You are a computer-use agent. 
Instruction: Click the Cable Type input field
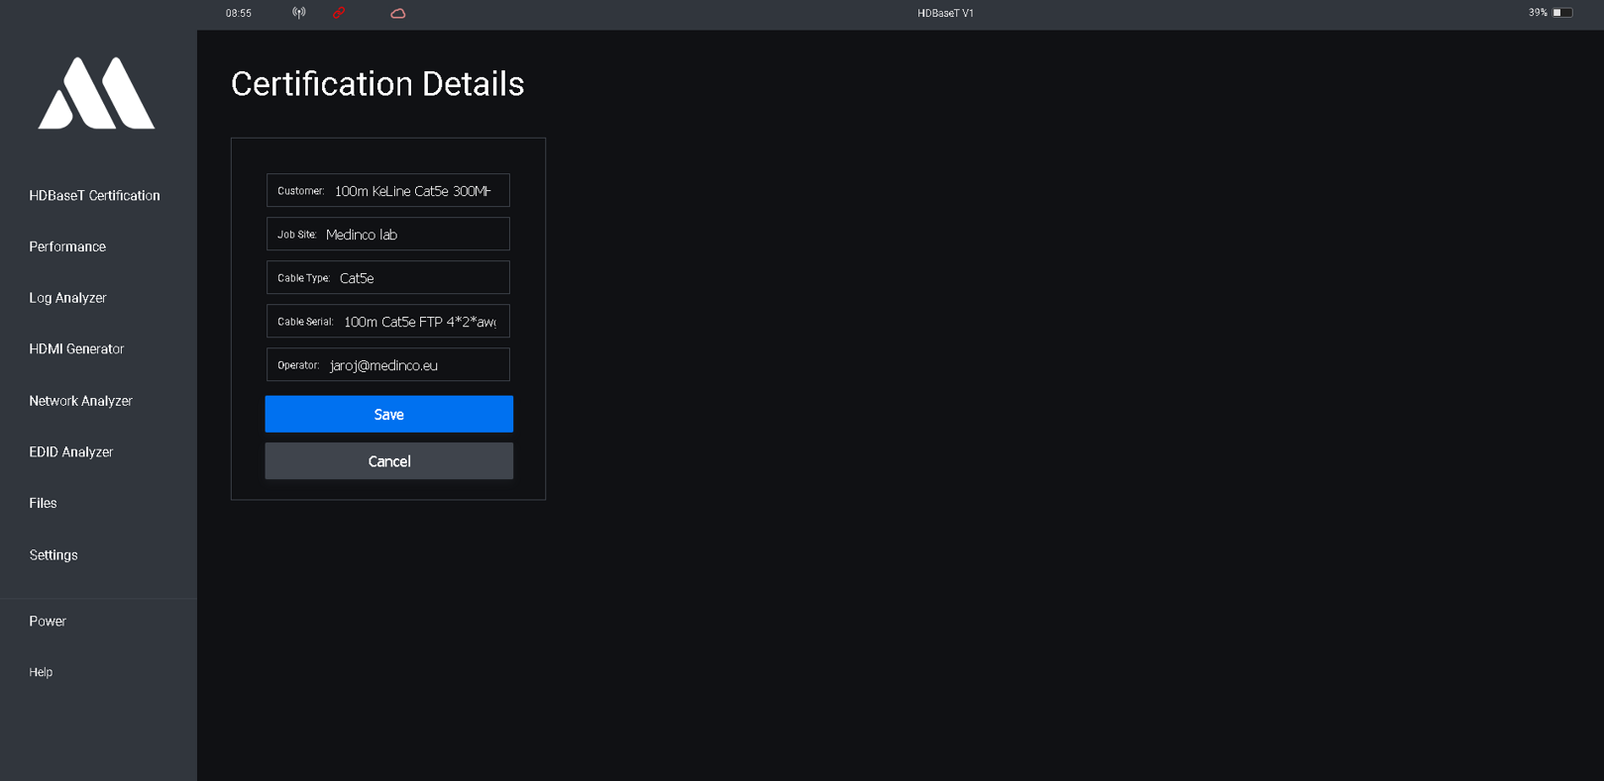(x=388, y=277)
